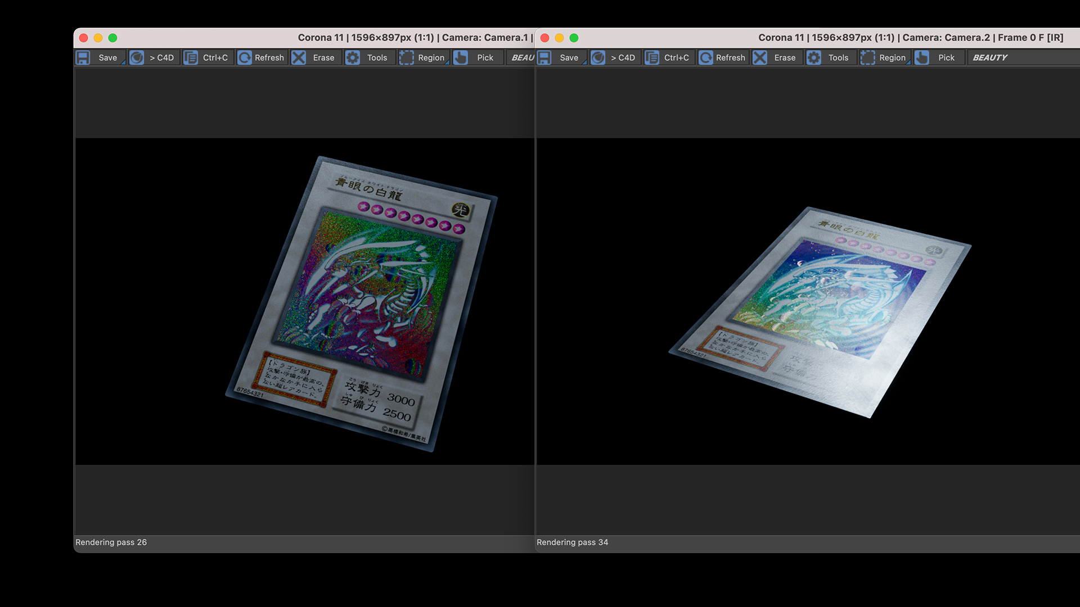Minimize the Camera.2 render window
The width and height of the screenshot is (1080, 607).
pyautogui.click(x=559, y=38)
